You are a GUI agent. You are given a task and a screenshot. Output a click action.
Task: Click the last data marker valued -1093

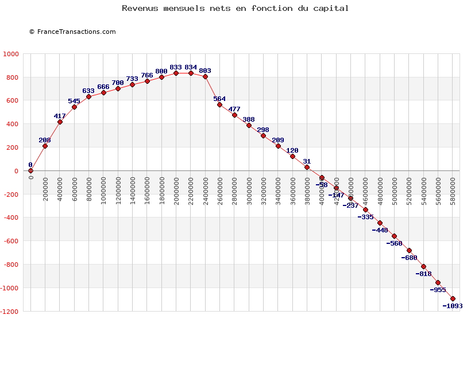click(x=453, y=298)
